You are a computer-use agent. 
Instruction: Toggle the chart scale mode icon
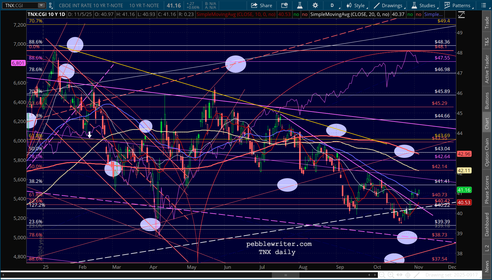(x=461, y=15)
